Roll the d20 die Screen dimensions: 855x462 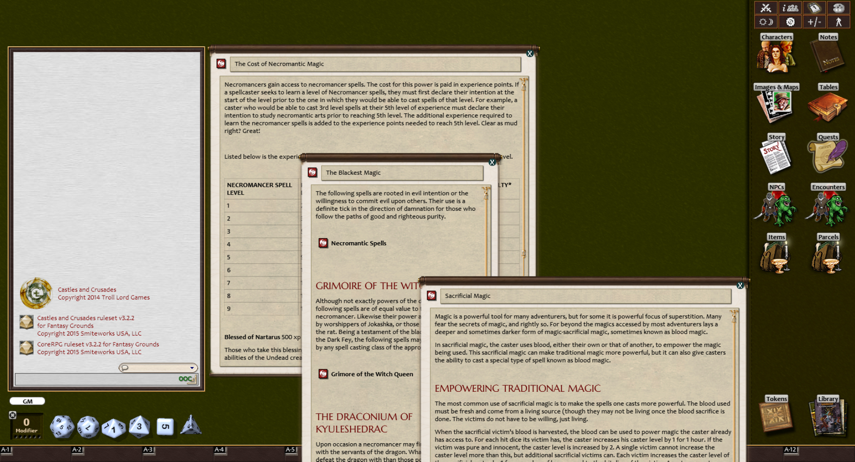pyautogui.click(x=61, y=425)
